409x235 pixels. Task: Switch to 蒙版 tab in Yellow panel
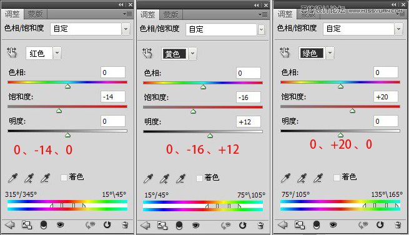tap(171, 14)
